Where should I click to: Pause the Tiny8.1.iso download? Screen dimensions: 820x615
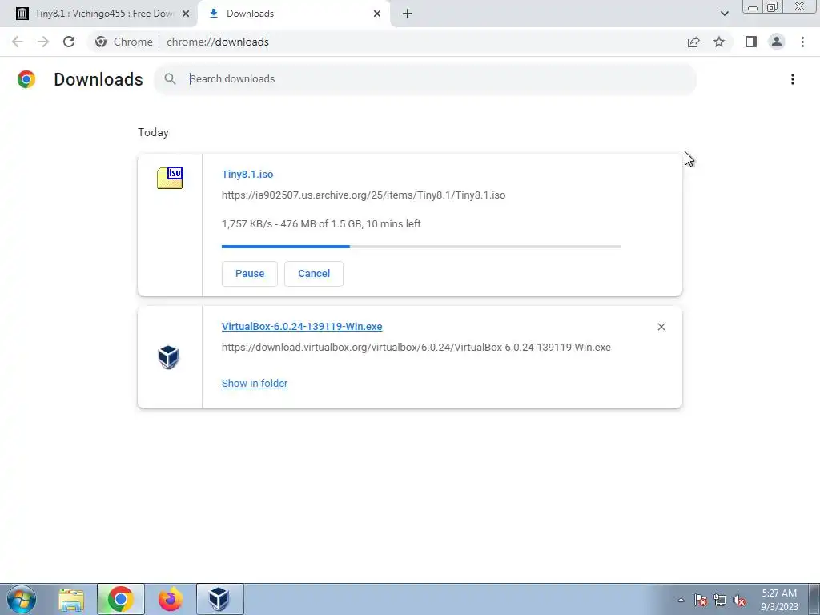point(250,274)
